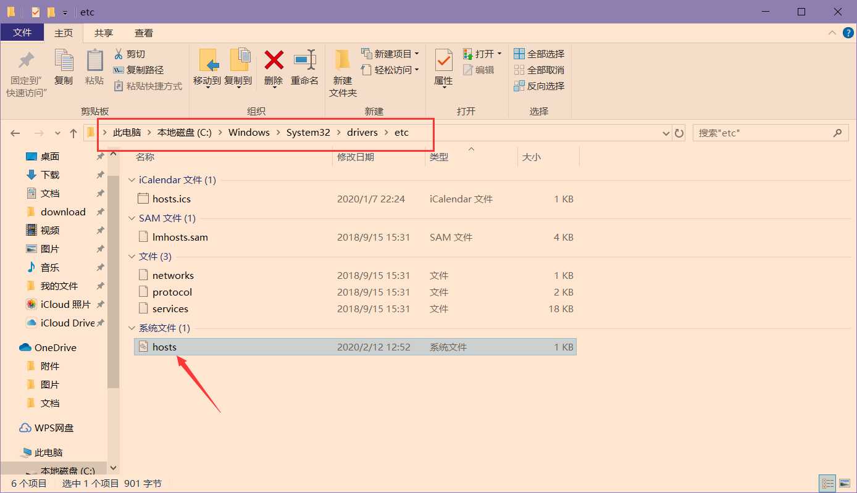Collapse the 系统文件 group
This screenshot has width=857, height=493.
click(132, 328)
